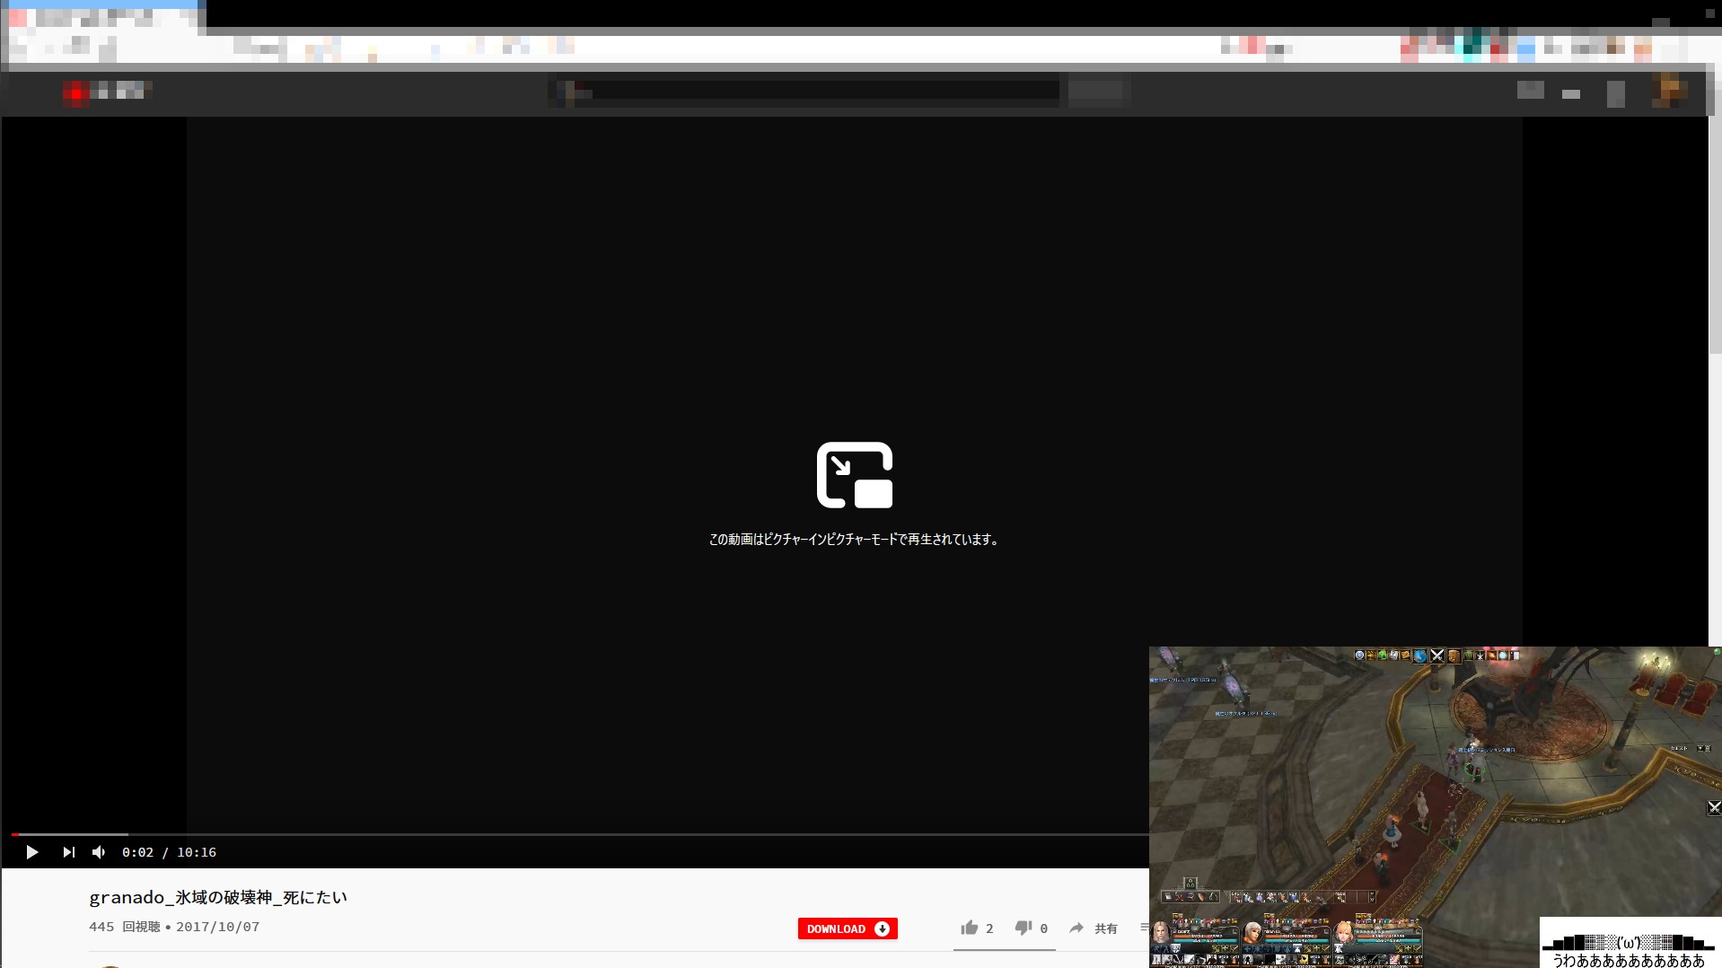1722x968 pixels.
Task: Seek along the red video progress bar
Action: click(x=579, y=834)
